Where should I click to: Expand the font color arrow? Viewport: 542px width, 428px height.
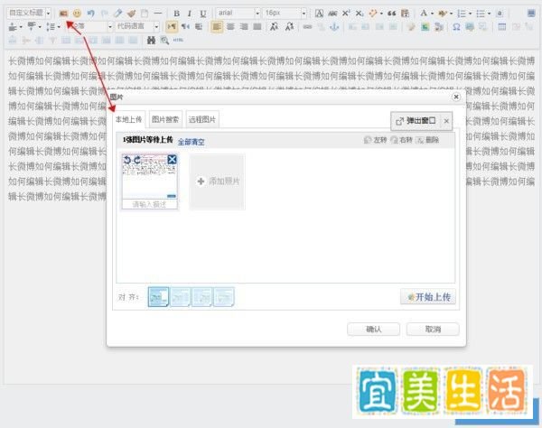432,14
